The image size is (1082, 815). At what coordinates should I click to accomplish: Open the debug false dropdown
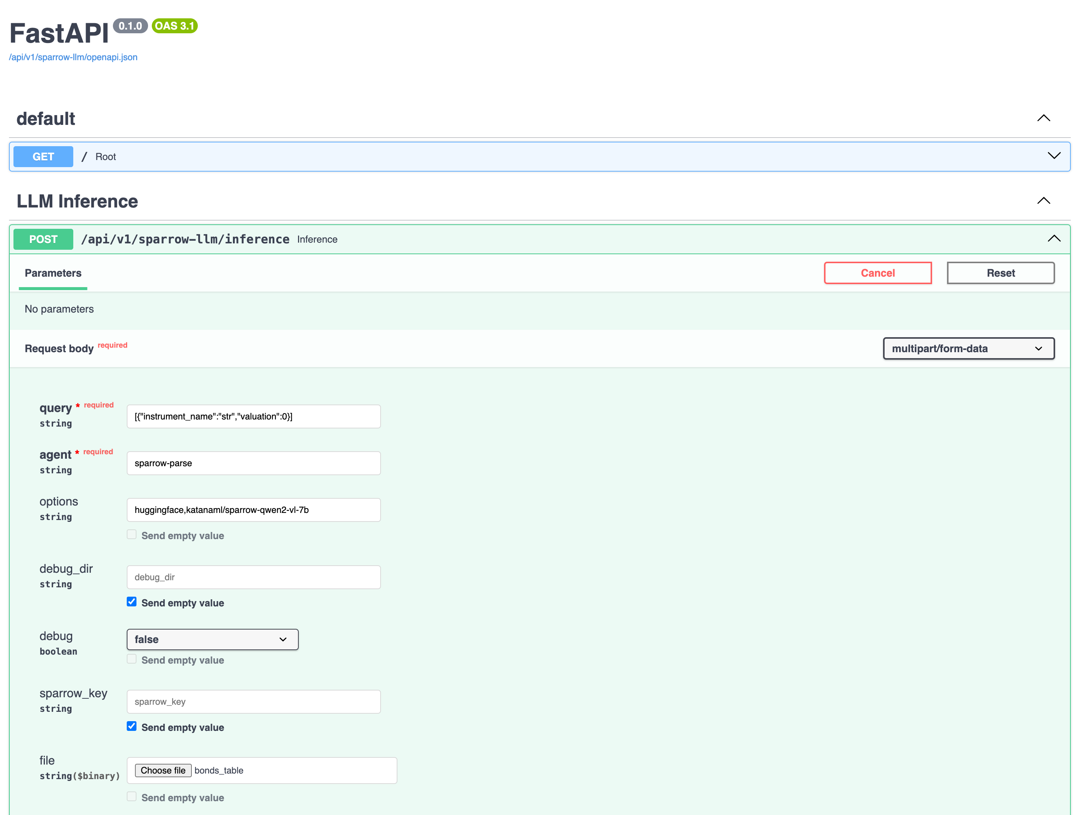212,639
